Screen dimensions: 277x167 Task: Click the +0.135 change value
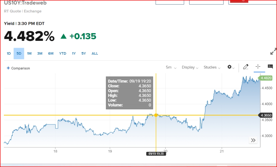click(x=83, y=36)
